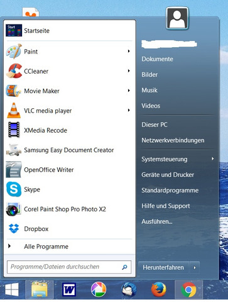Expand the Systemsteuerung submenu arrow
Viewport: 228px width, 302px height.
[x=213, y=159]
